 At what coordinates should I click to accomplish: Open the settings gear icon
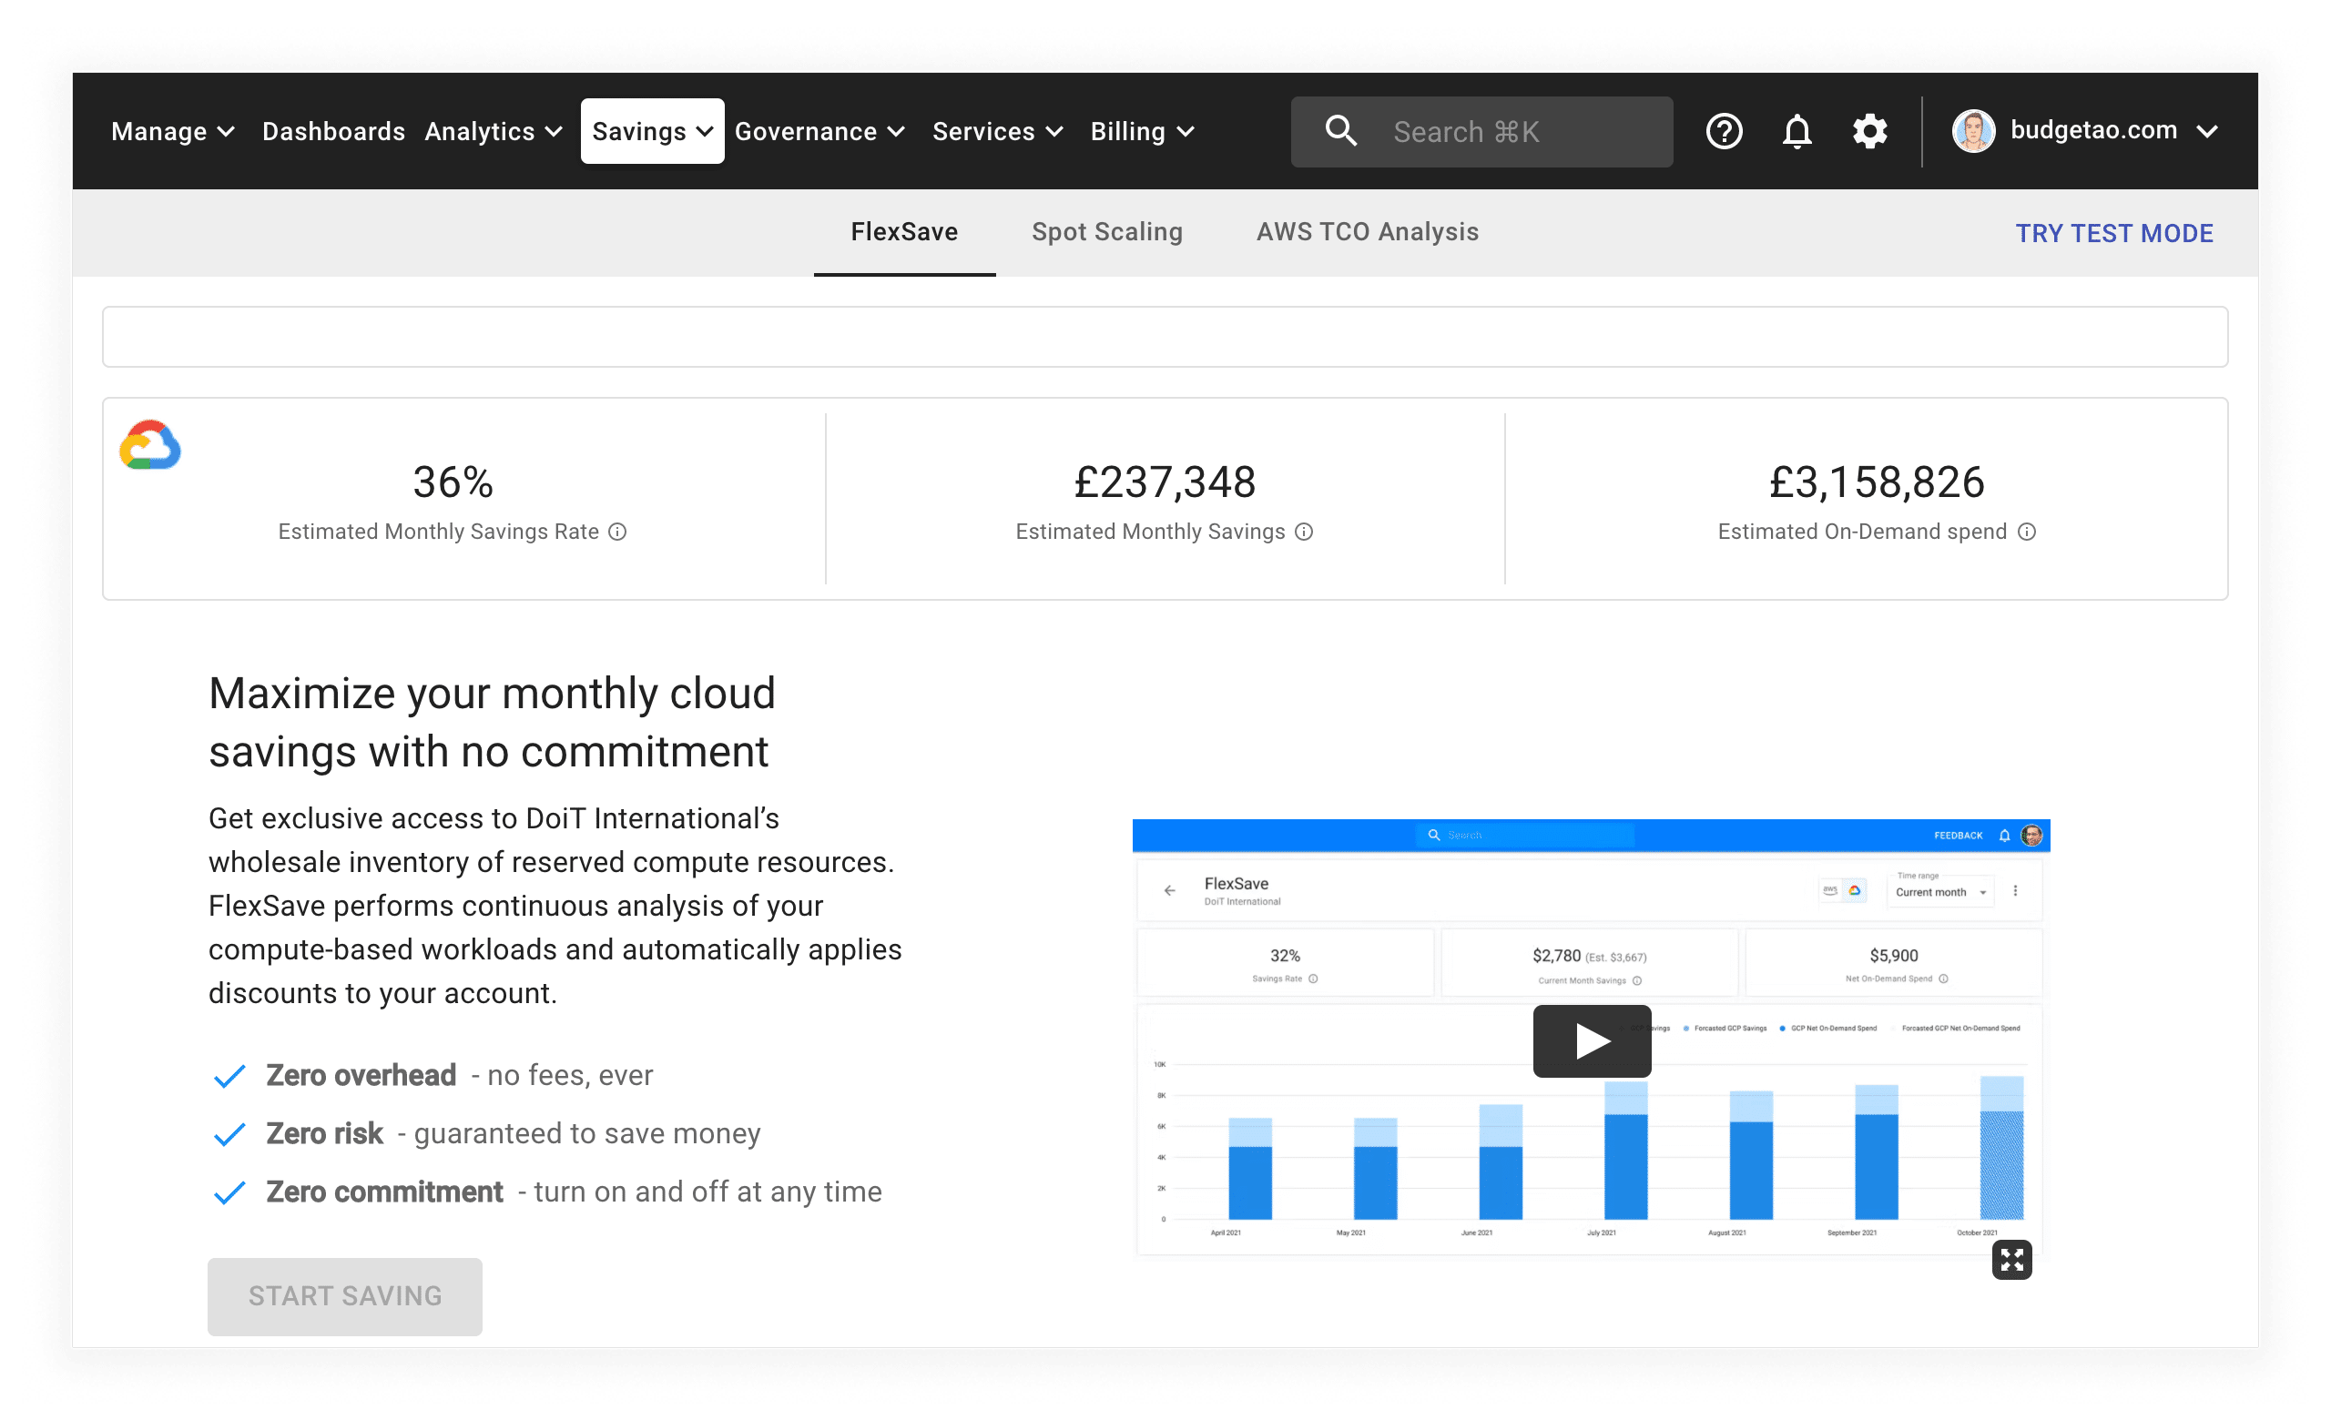[x=1869, y=131]
